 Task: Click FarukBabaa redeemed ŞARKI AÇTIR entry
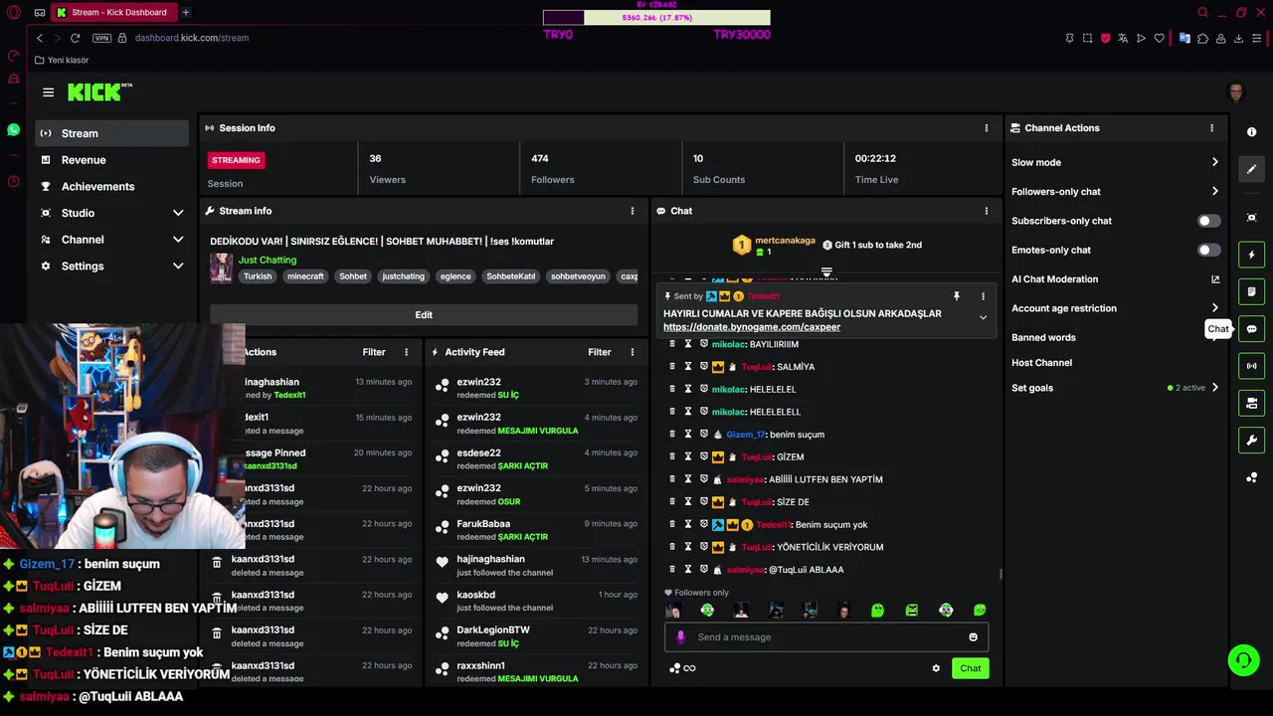pos(536,530)
